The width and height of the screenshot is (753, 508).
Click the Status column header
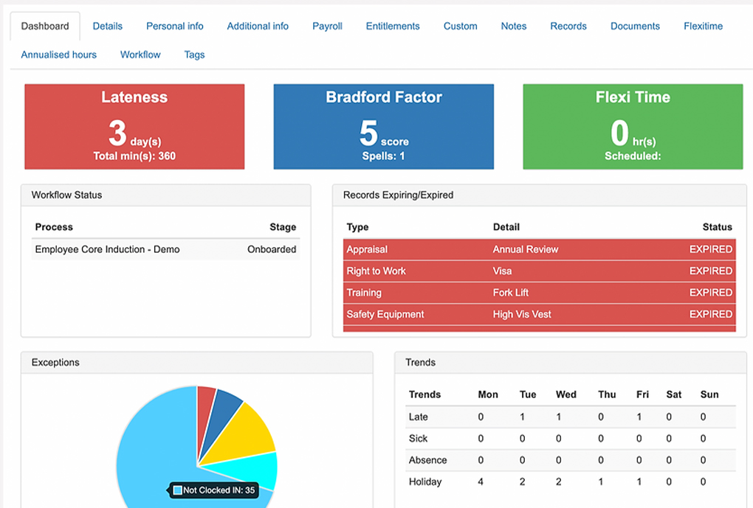718,227
